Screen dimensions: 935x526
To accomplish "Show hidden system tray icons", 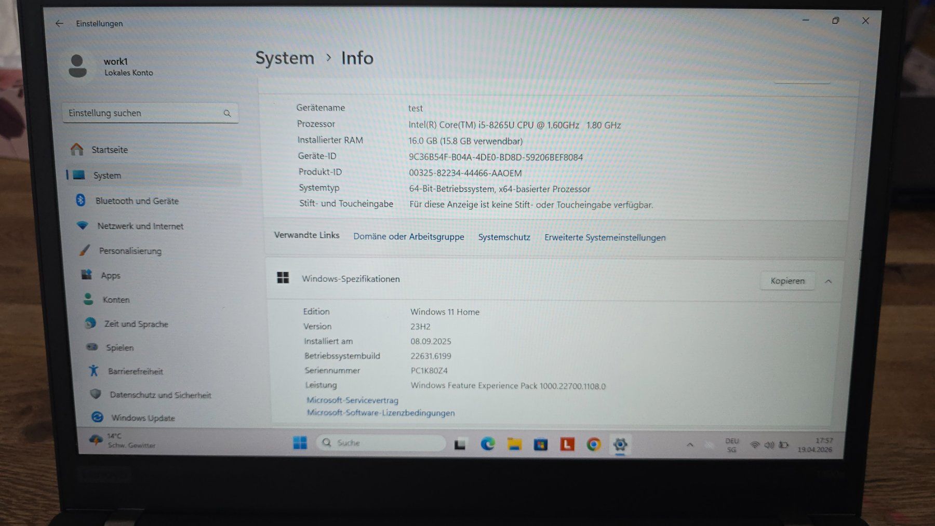I will 690,445.
